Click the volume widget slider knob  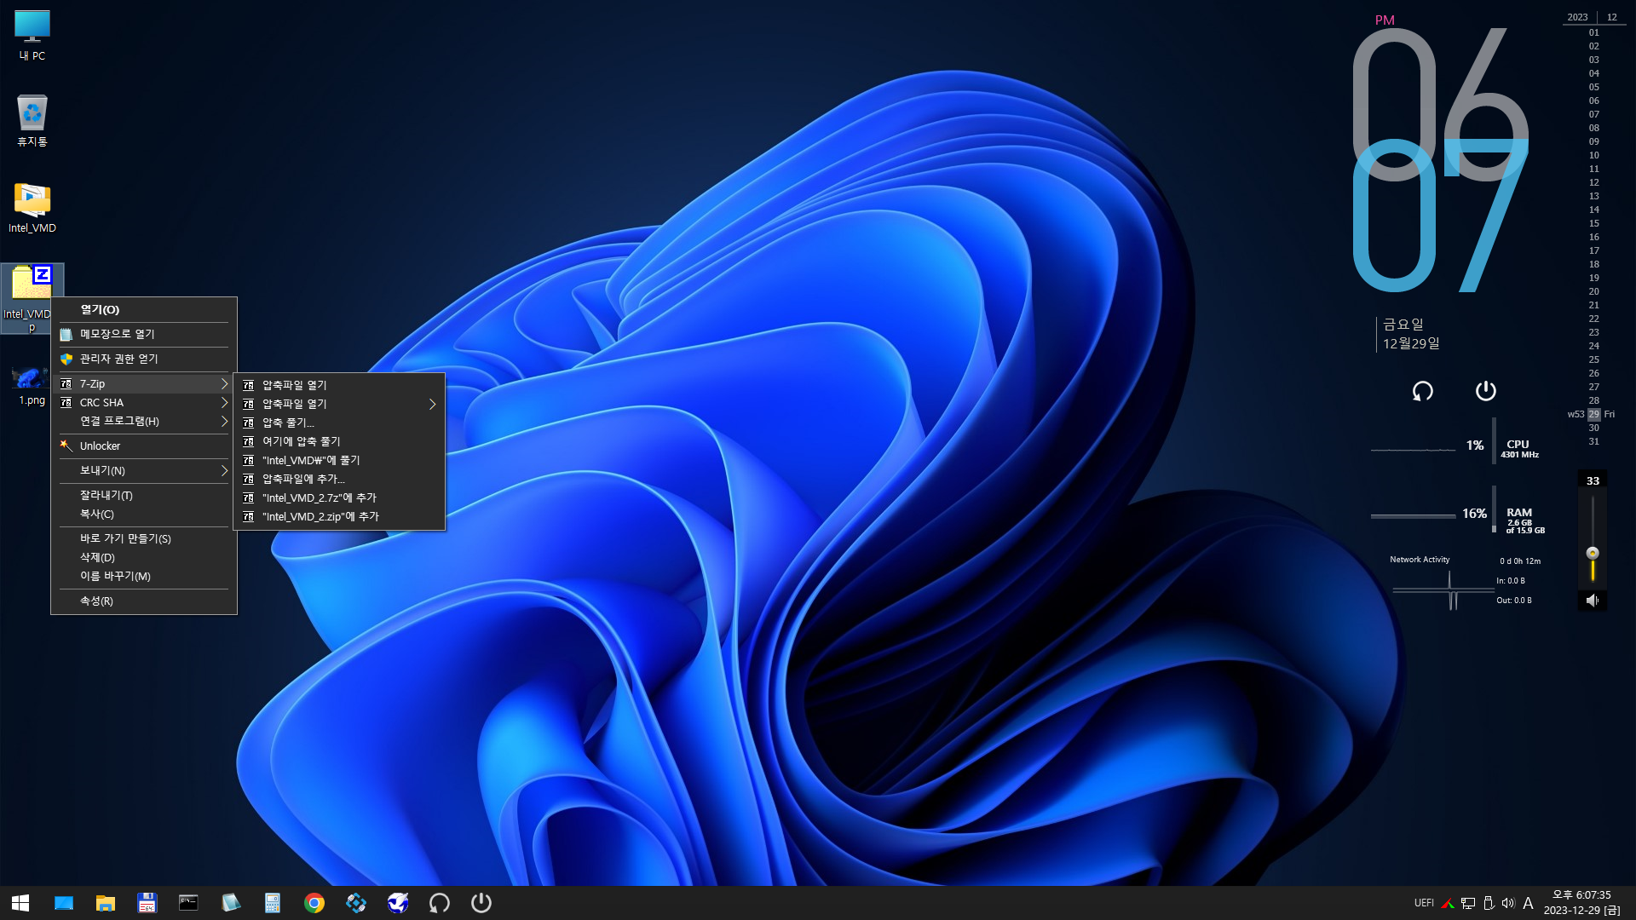(1593, 553)
